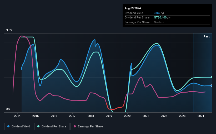
Task: Click the 3.0% dividend yield value
Action: coord(157,13)
